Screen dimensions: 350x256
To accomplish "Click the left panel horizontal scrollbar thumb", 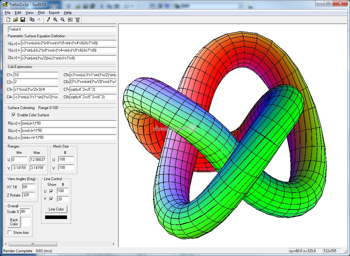I will (x=33, y=244).
